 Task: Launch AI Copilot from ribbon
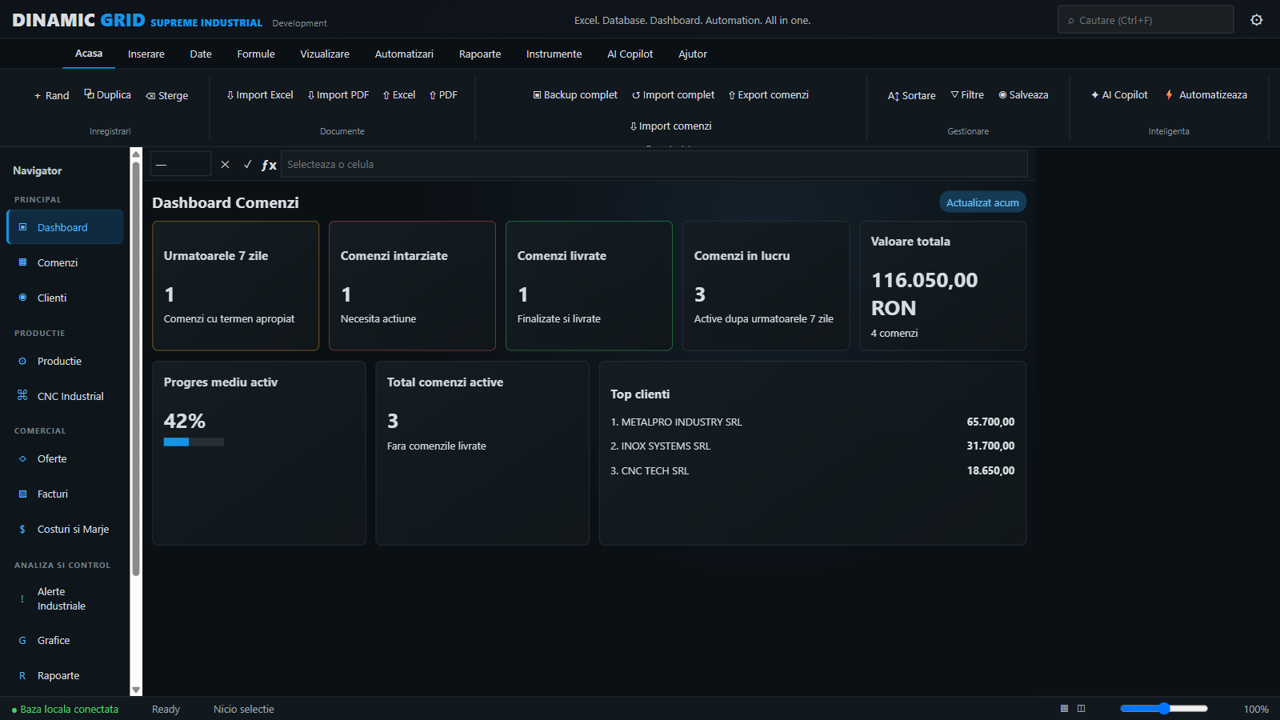1119,94
